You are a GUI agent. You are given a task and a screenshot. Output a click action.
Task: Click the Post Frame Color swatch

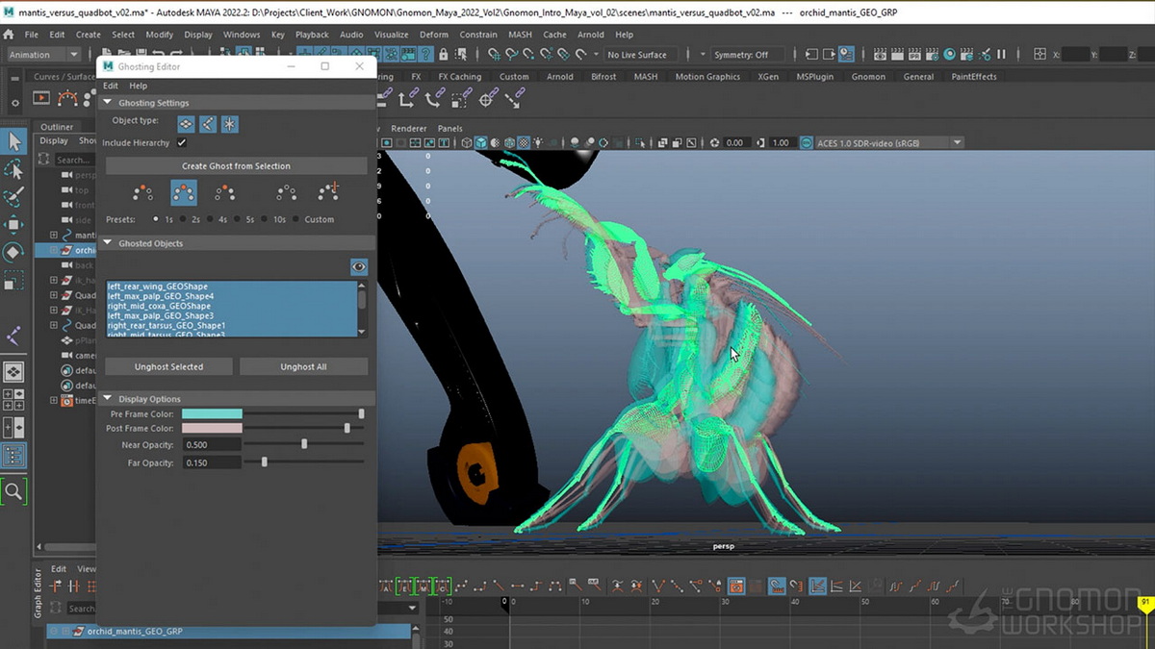(x=212, y=428)
